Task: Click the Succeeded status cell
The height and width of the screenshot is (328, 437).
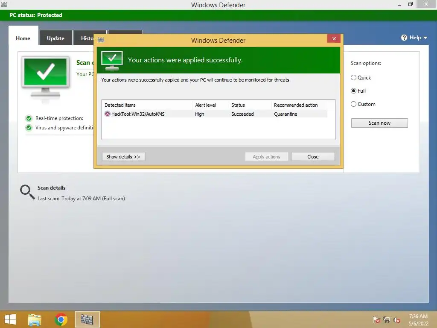Action: coord(242,114)
